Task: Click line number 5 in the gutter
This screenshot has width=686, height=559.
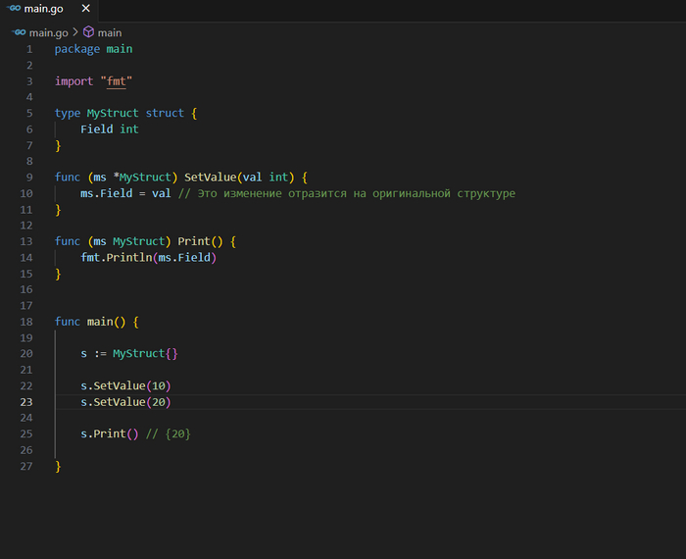Action: (x=28, y=113)
